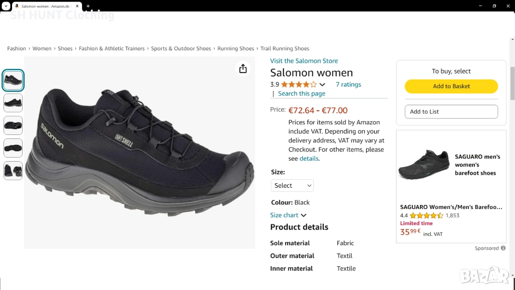Open a new browser tab
Viewport: 515px width, 290px height.
pos(88,6)
